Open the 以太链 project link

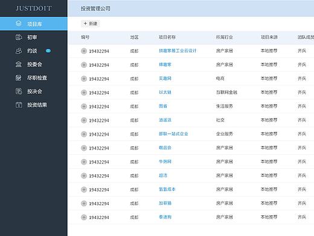point(165,92)
